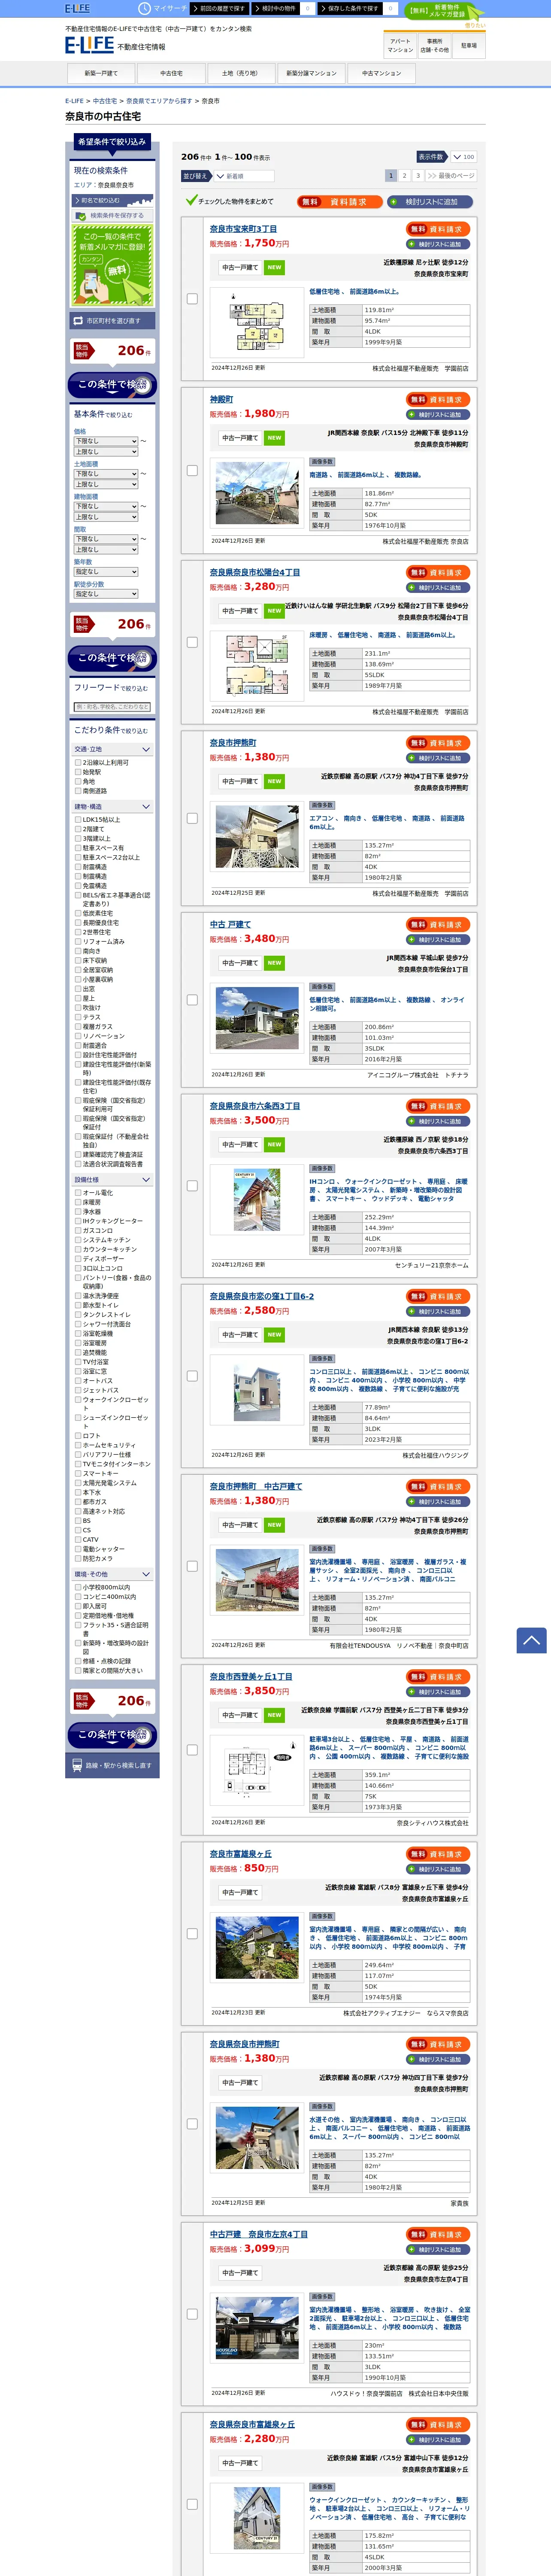The height and width of the screenshot is (2576, 551).
Task: Collapse 設備仕様 section
Action: (113, 1180)
